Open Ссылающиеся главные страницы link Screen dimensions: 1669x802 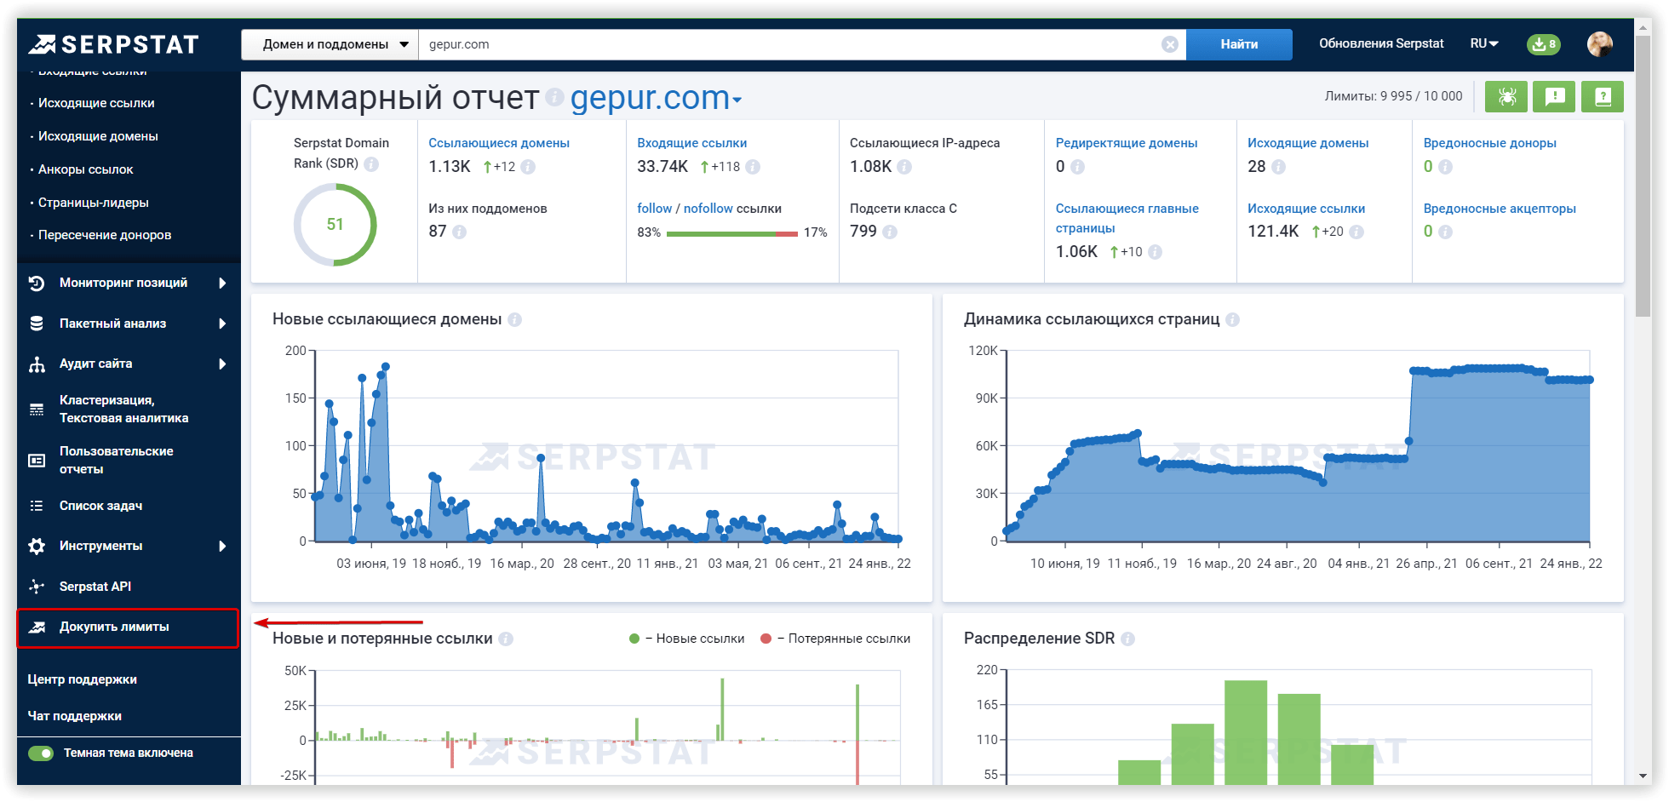[x=1127, y=218]
